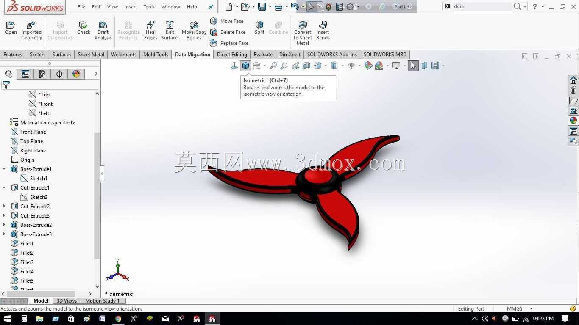Expand more manager panel tabs arrow

(x=96, y=74)
